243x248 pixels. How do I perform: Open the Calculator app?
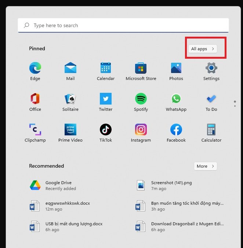[211, 133]
